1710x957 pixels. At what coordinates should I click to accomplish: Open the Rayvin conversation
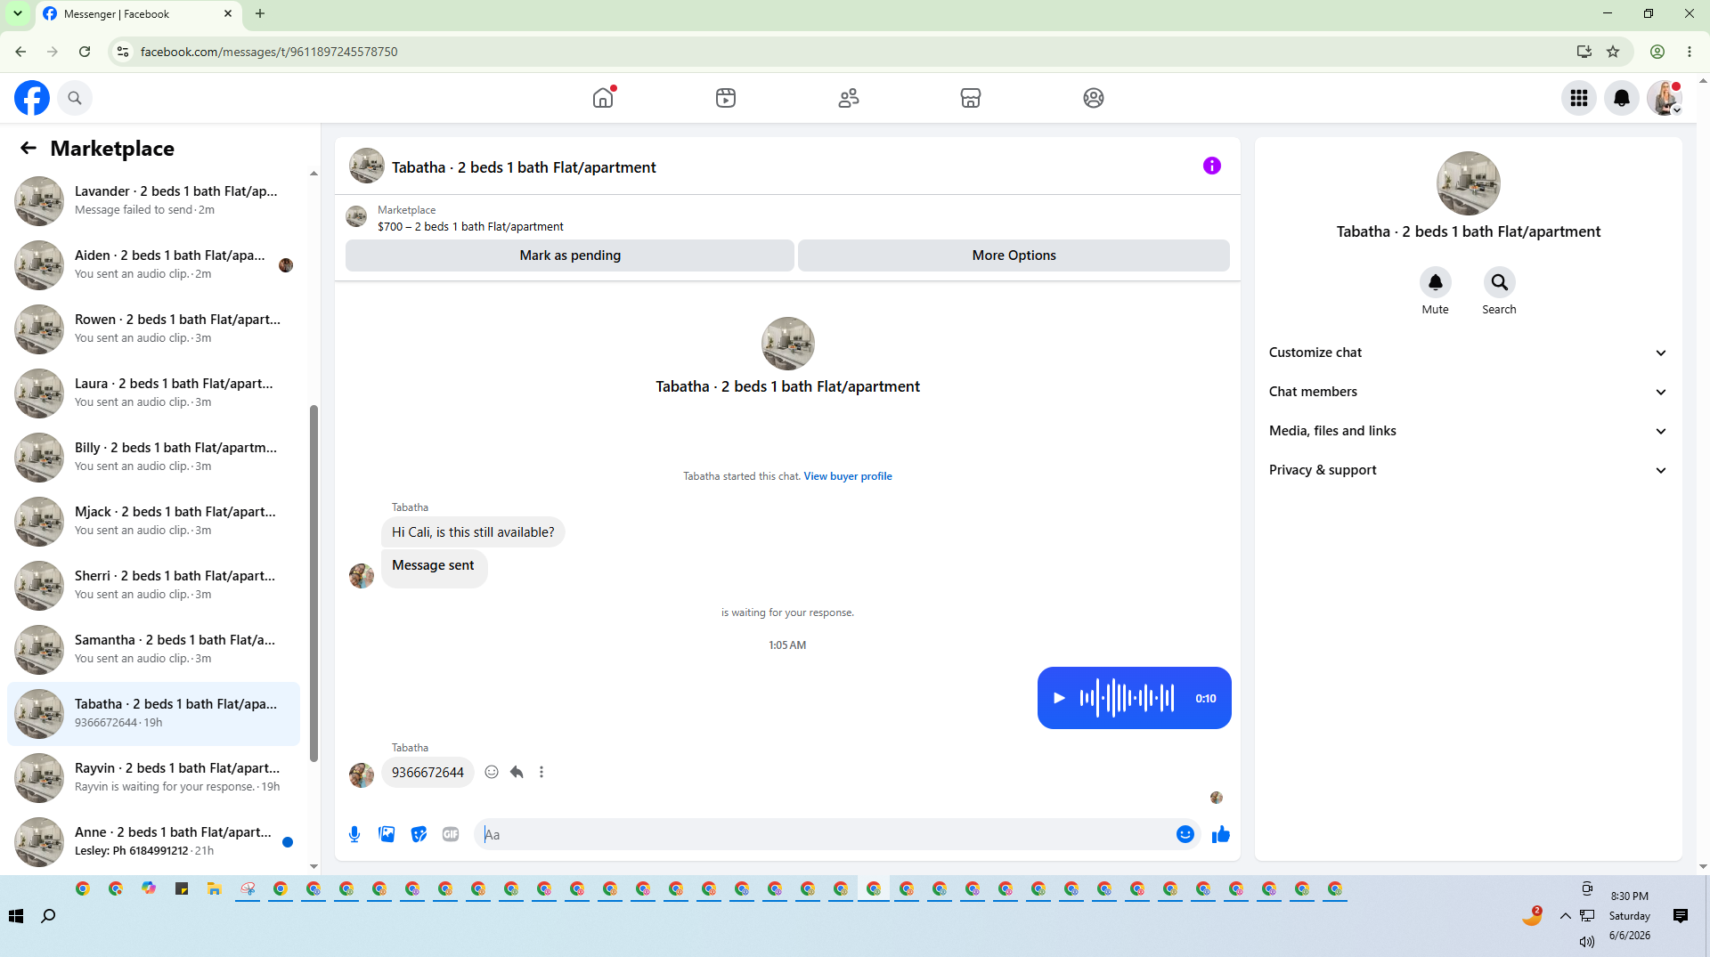click(153, 777)
